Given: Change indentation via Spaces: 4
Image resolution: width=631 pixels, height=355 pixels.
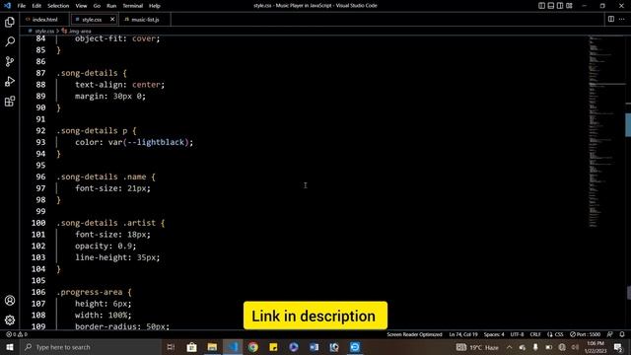Looking at the screenshot, I should (494, 334).
